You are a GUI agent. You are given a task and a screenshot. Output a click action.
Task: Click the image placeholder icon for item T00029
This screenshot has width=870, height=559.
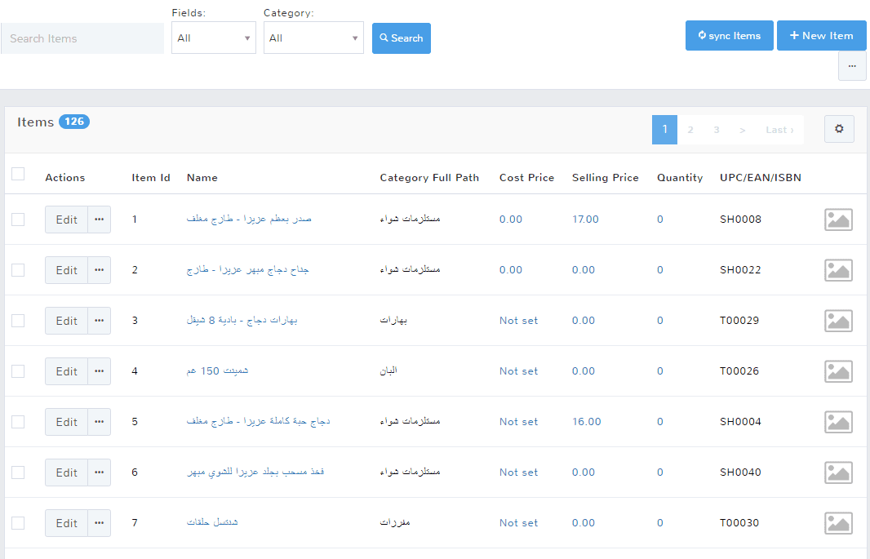[838, 321]
